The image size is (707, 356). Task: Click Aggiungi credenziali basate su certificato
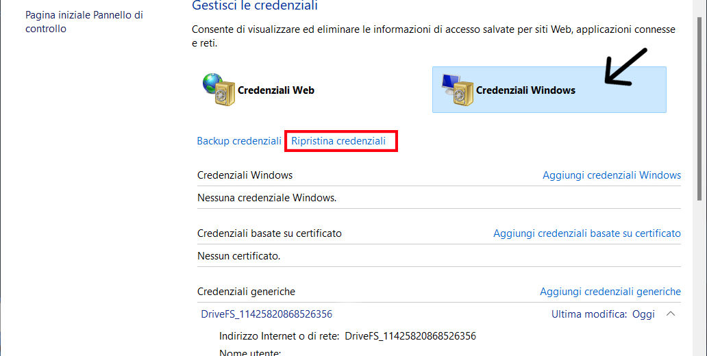click(587, 233)
